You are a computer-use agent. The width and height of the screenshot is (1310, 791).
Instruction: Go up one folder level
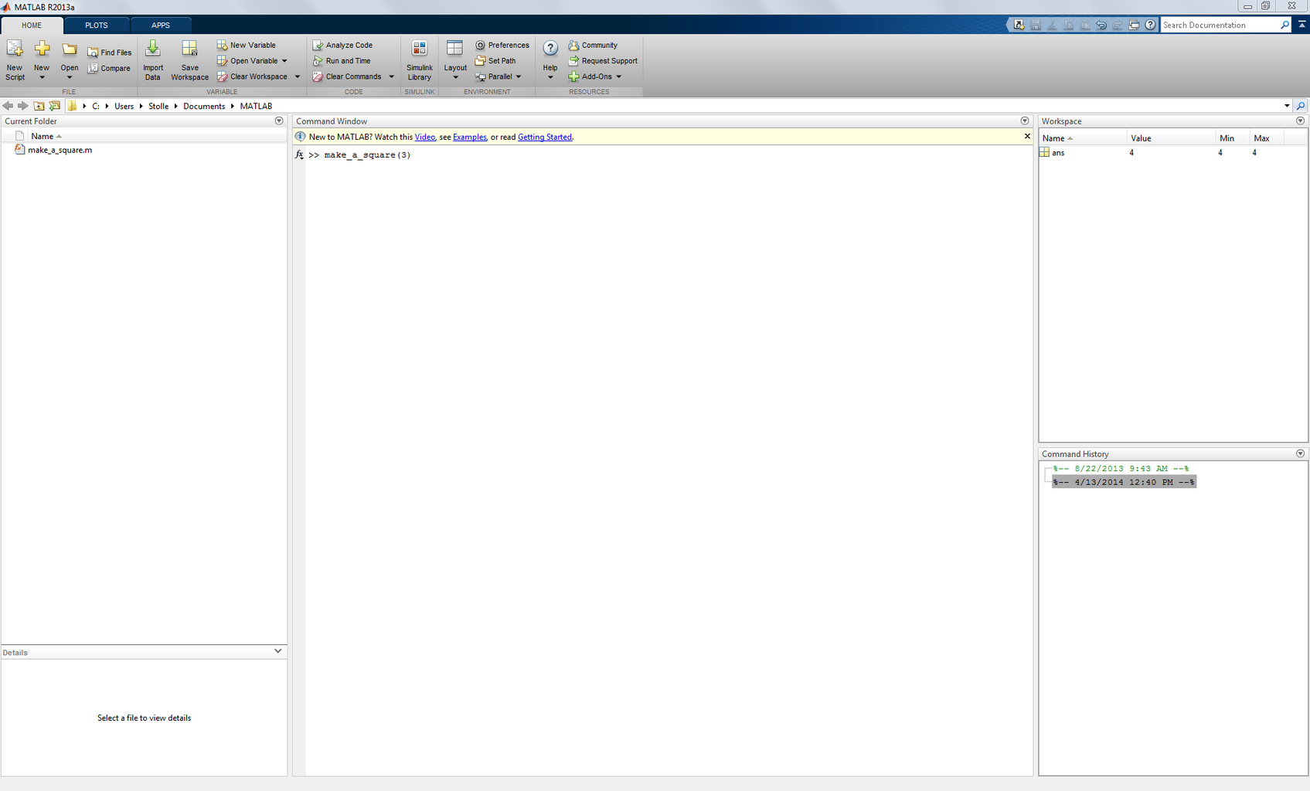tap(39, 106)
